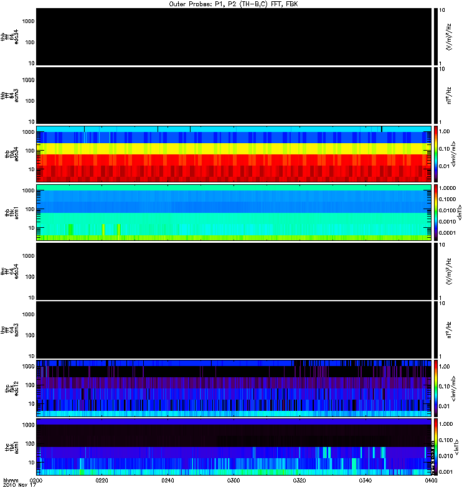Image resolution: width=467 pixels, height=498 pixels.
Task: Click the 0240 time axis label
Action: (167, 481)
